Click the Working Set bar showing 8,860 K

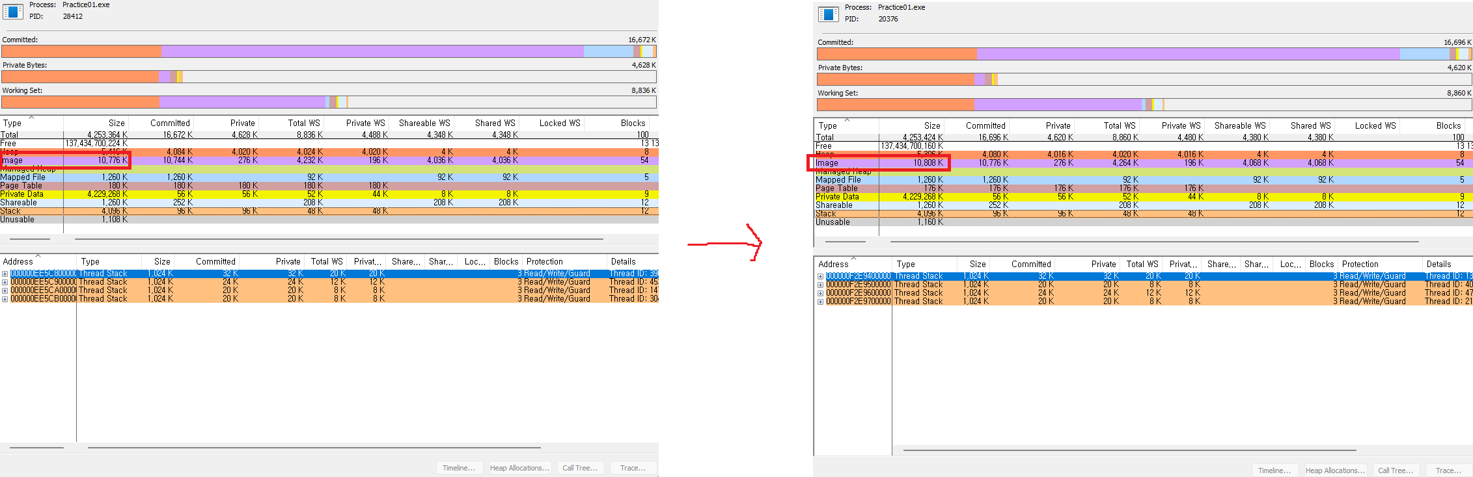point(1144,105)
